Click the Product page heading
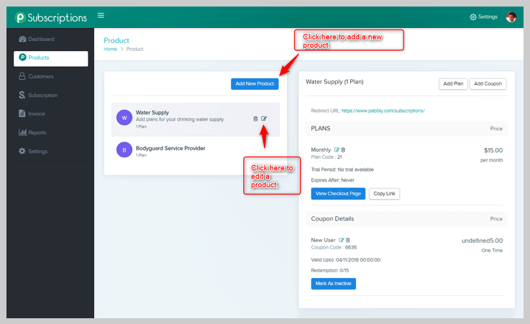This screenshot has height=324, width=530. coord(116,40)
